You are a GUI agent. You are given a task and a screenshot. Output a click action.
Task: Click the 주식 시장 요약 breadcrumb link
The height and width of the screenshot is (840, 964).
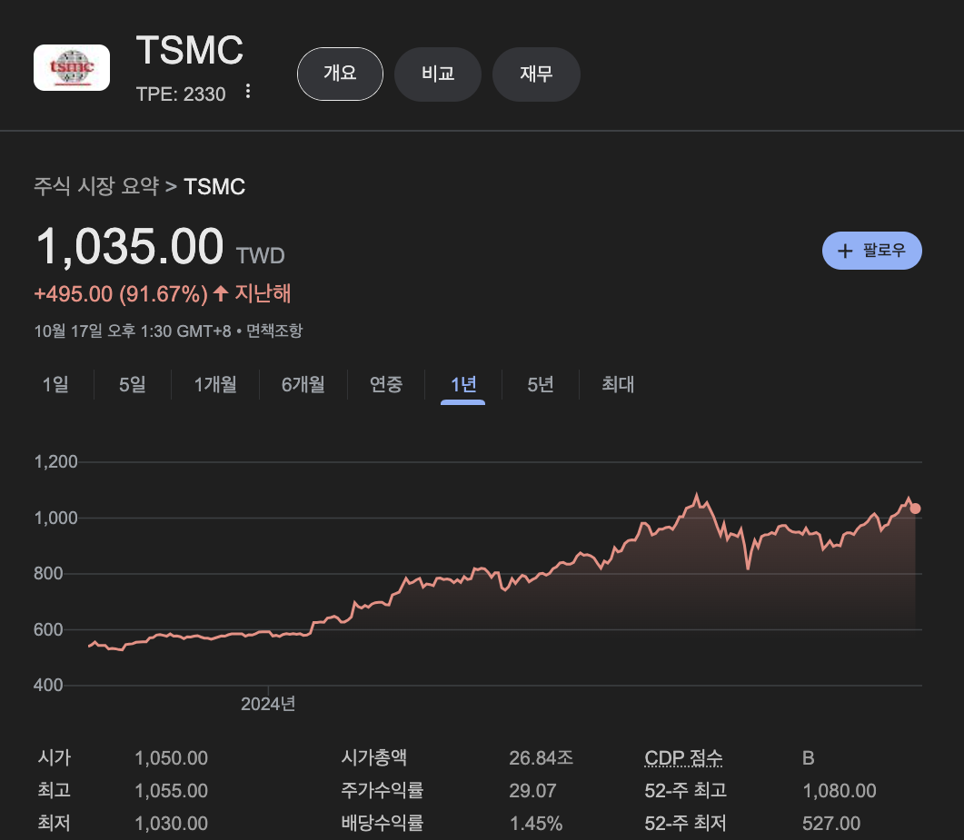(96, 186)
